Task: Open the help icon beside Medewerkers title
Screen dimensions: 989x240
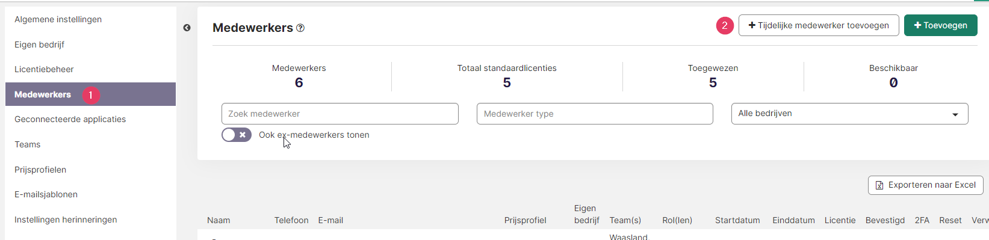Action: click(x=300, y=28)
